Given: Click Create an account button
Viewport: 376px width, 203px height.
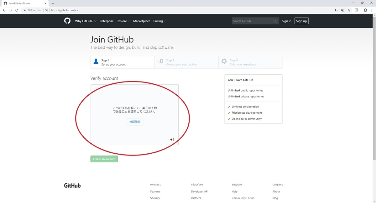Looking at the screenshot, I should pos(104,159).
